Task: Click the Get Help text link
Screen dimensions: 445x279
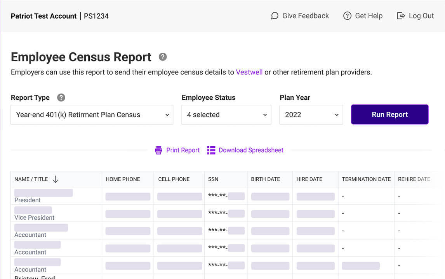Action: pos(369,16)
